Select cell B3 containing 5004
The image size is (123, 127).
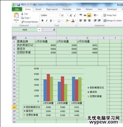point(46,49)
